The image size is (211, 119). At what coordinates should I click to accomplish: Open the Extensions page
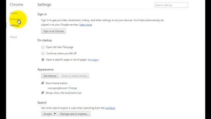click(16, 19)
